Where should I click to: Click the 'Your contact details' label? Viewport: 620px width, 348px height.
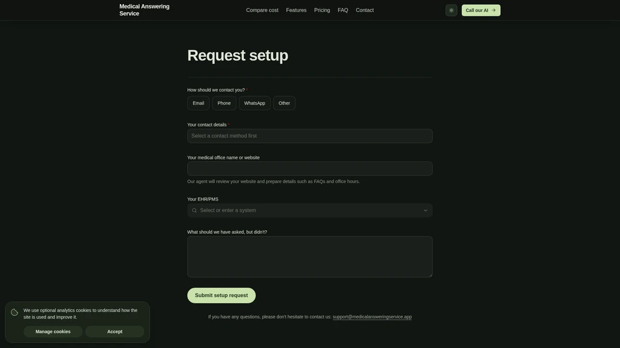coord(207,124)
